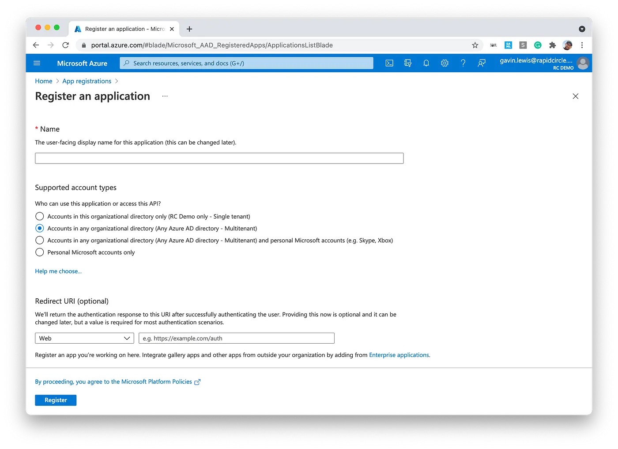618x449 pixels.
Task: Click the gavin.lewis account name
Action: 536,60
